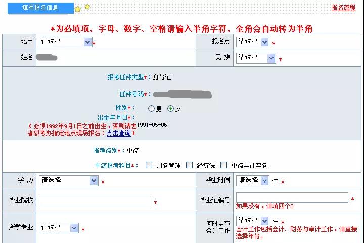Open the 民族 dropdown

pos(256,58)
